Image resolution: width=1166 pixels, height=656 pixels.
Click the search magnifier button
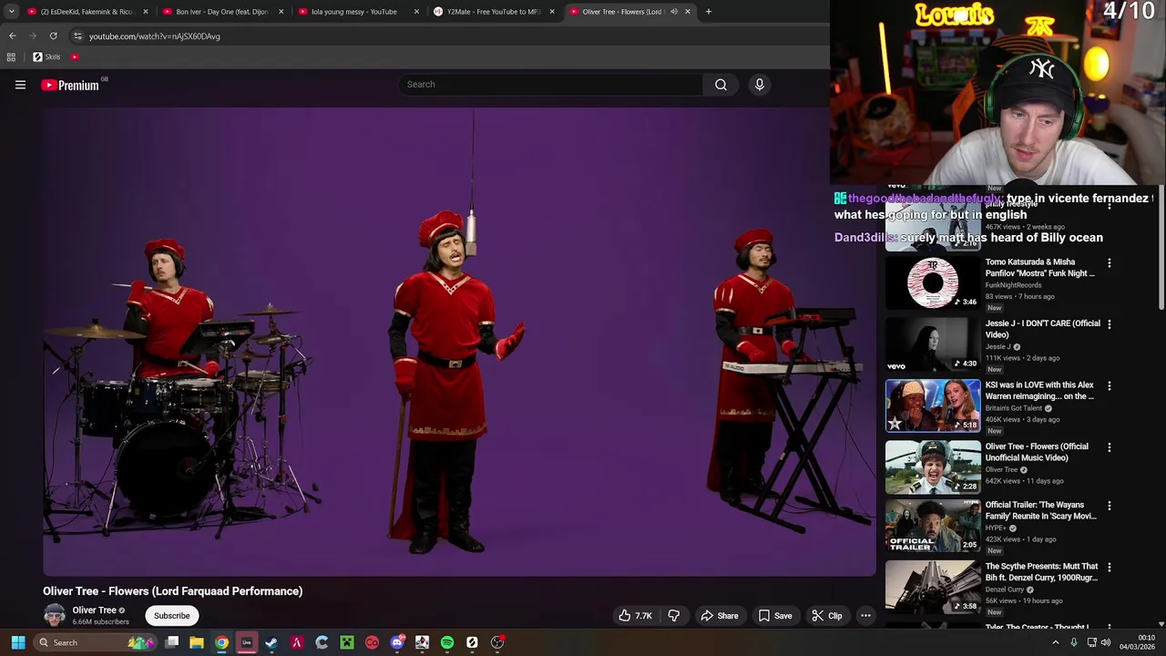[x=721, y=85]
